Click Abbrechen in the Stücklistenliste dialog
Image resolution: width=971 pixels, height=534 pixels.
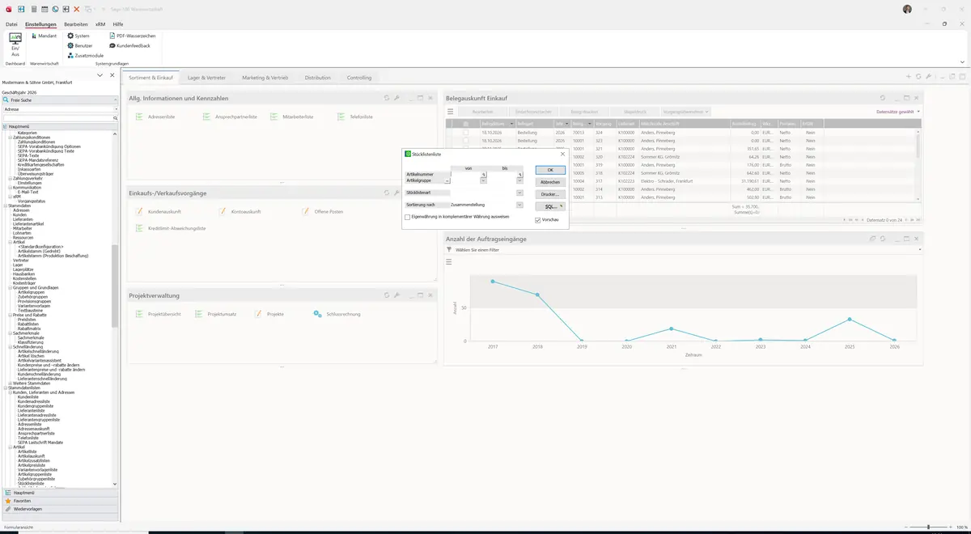550,182
